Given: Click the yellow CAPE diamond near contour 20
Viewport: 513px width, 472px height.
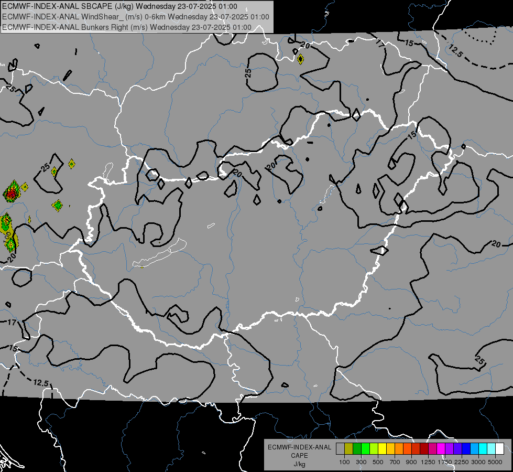Looking at the screenshot, I should coord(300,59).
